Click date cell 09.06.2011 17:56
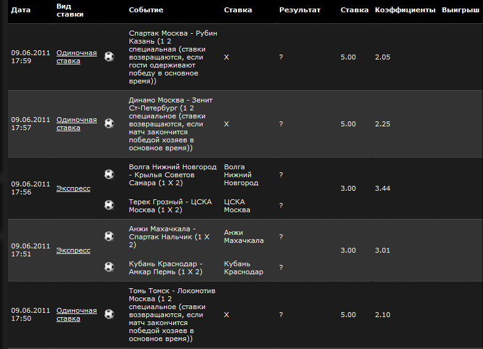Image resolution: width=483 pixels, height=349 pixels. [31, 188]
